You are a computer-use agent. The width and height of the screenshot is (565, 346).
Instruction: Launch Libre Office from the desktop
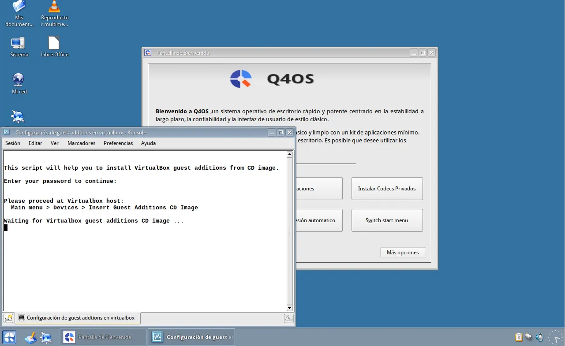click(54, 44)
